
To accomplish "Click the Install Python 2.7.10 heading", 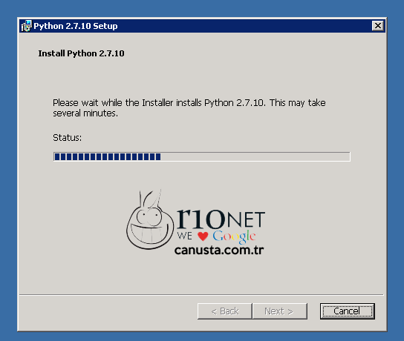I will pos(81,53).
